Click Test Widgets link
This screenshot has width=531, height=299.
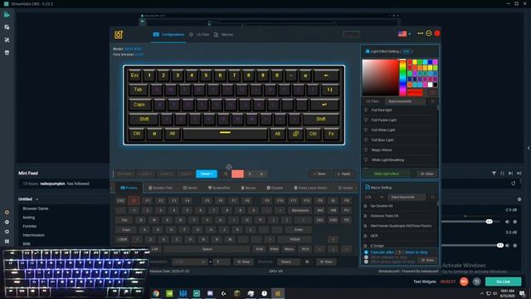(425, 282)
